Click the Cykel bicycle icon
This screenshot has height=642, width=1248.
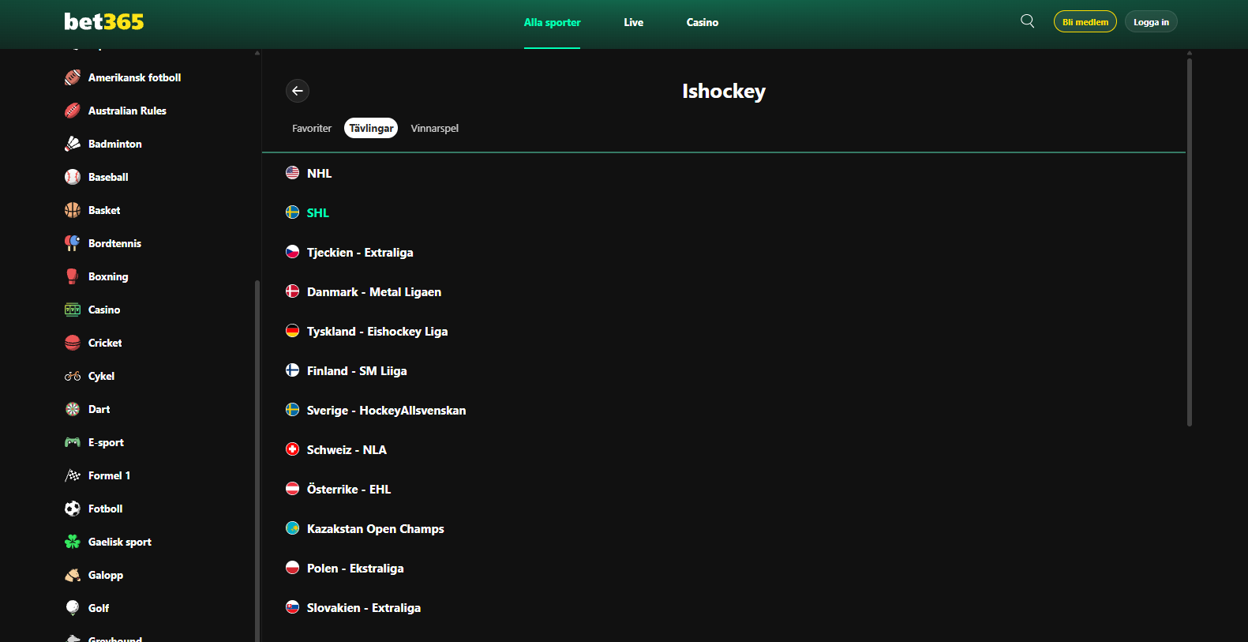(73, 376)
